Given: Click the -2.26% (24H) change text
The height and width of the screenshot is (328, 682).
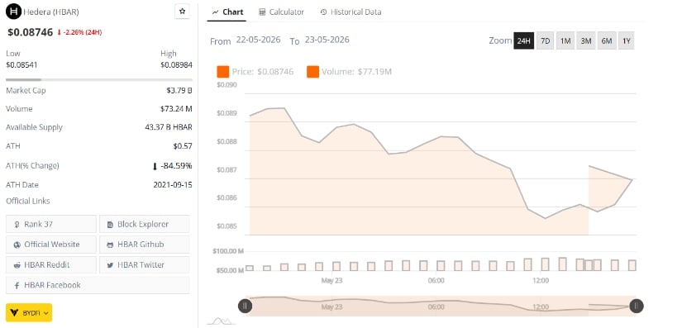Looking at the screenshot, I should coord(83,32).
